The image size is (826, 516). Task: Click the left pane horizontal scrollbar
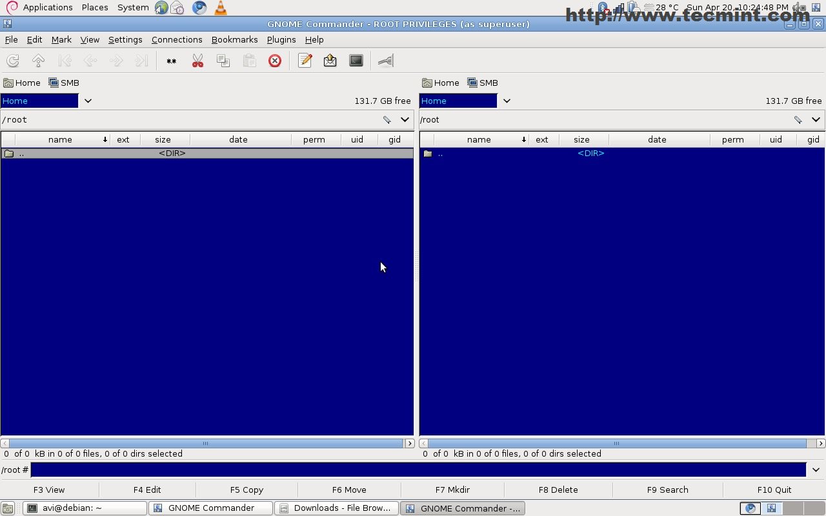pyautogui.click(x=205, y=443)
